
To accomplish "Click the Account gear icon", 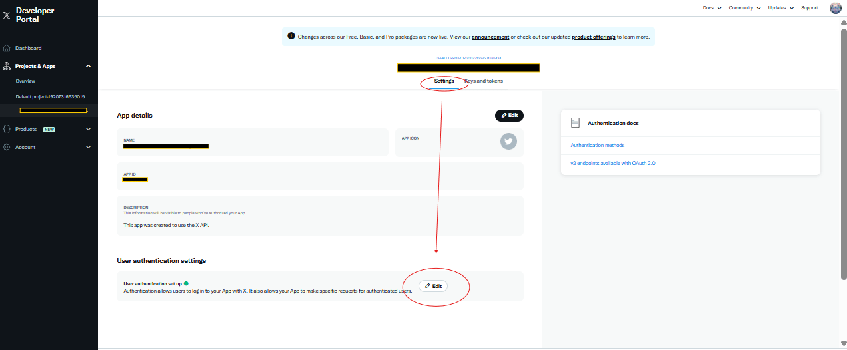I will [7, 147].
